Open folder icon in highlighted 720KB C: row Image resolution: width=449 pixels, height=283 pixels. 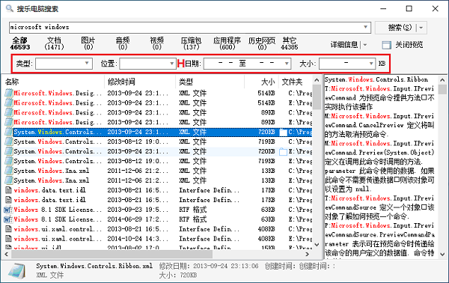pyautogui.click(x=283, y=132)
